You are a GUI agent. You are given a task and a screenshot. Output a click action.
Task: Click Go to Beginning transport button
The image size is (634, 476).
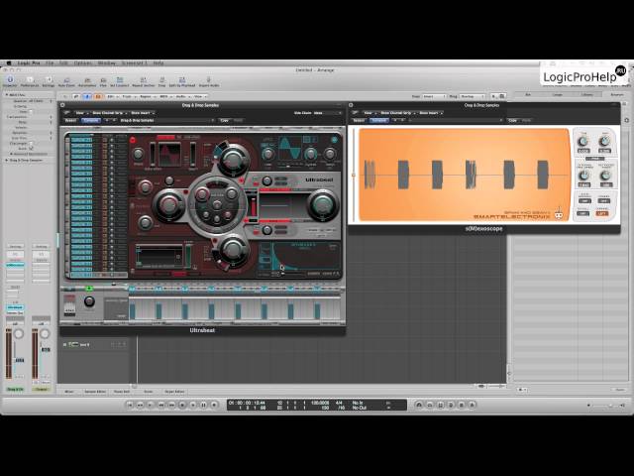[x=130, y=405]
